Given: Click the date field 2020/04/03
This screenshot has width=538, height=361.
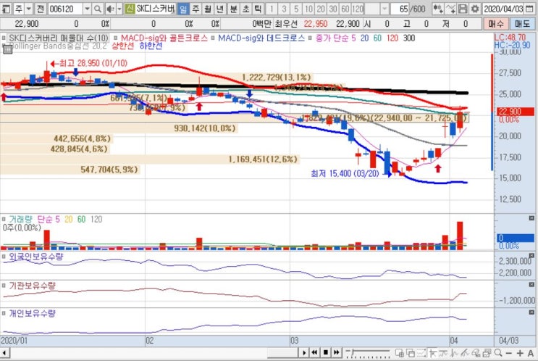Looking at the screenshot, I should tap(503, 9).
